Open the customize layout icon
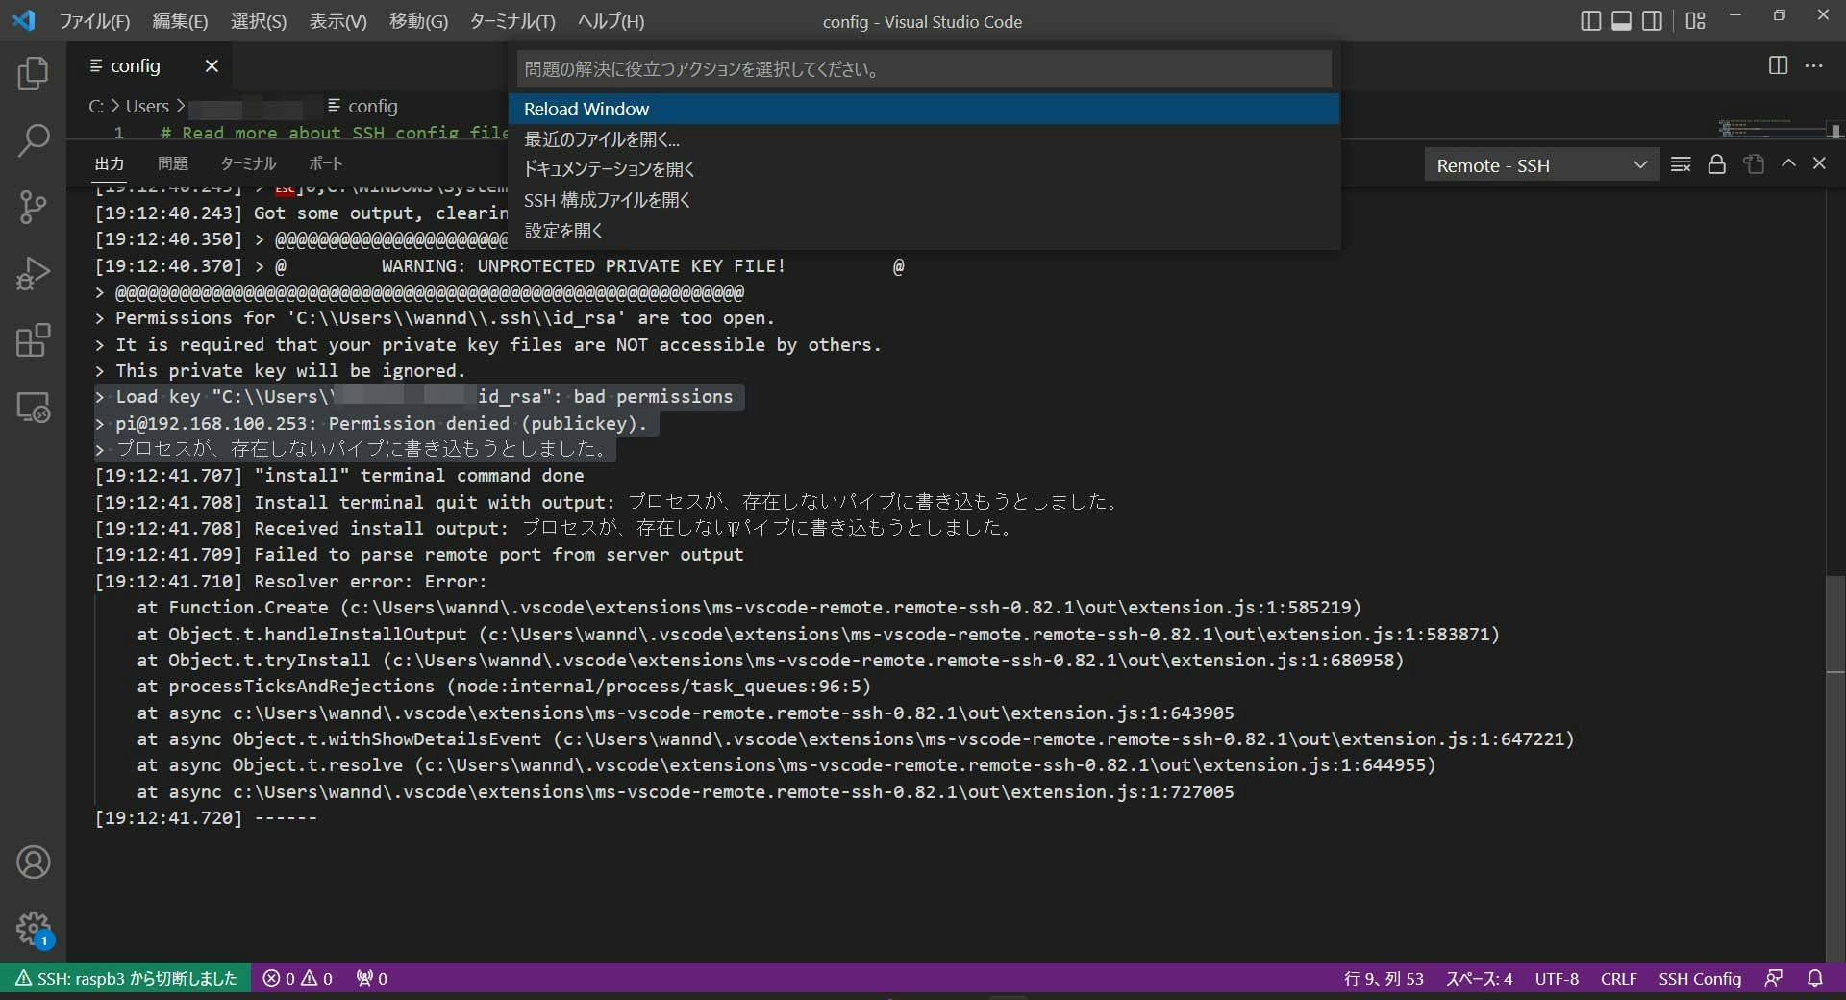 click(1695, 21)
